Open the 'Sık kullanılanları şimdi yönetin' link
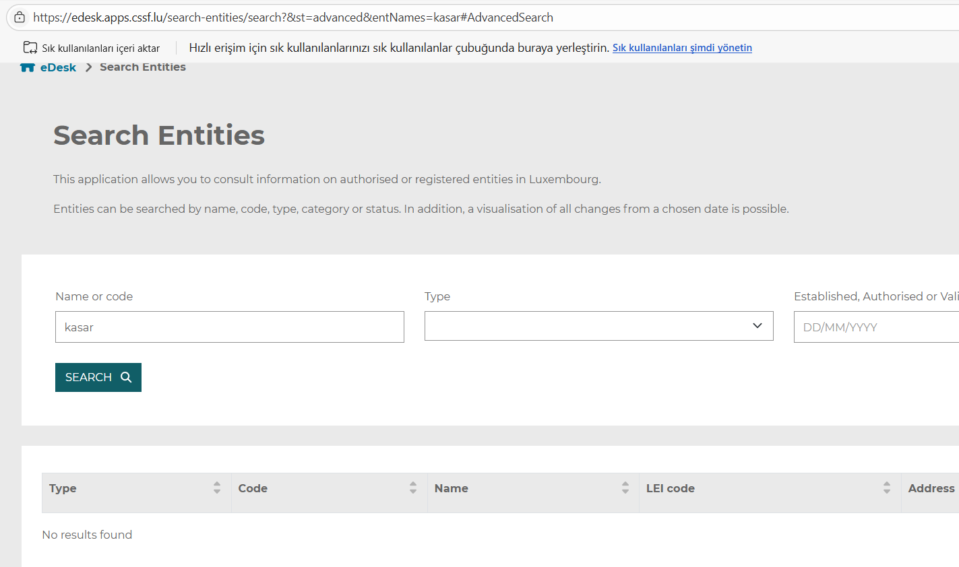The width and height of the screenshot is (959, 567). (682, 48)
